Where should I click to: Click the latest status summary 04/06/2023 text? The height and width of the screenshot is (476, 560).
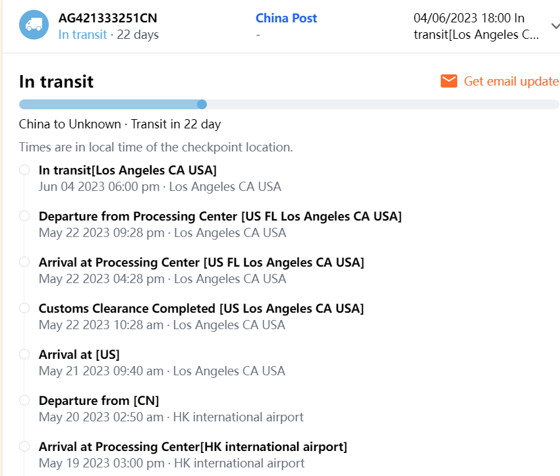click(476, 26)
